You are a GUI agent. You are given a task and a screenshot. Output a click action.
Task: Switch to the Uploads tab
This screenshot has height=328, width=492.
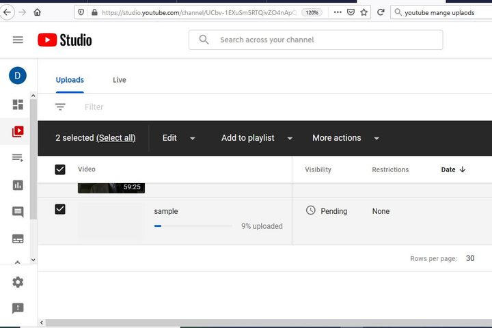click(70, 80)
